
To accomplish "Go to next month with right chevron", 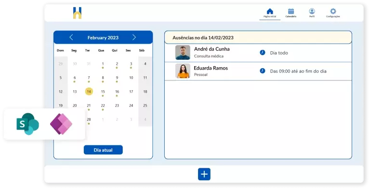I will tap(134, 37).
